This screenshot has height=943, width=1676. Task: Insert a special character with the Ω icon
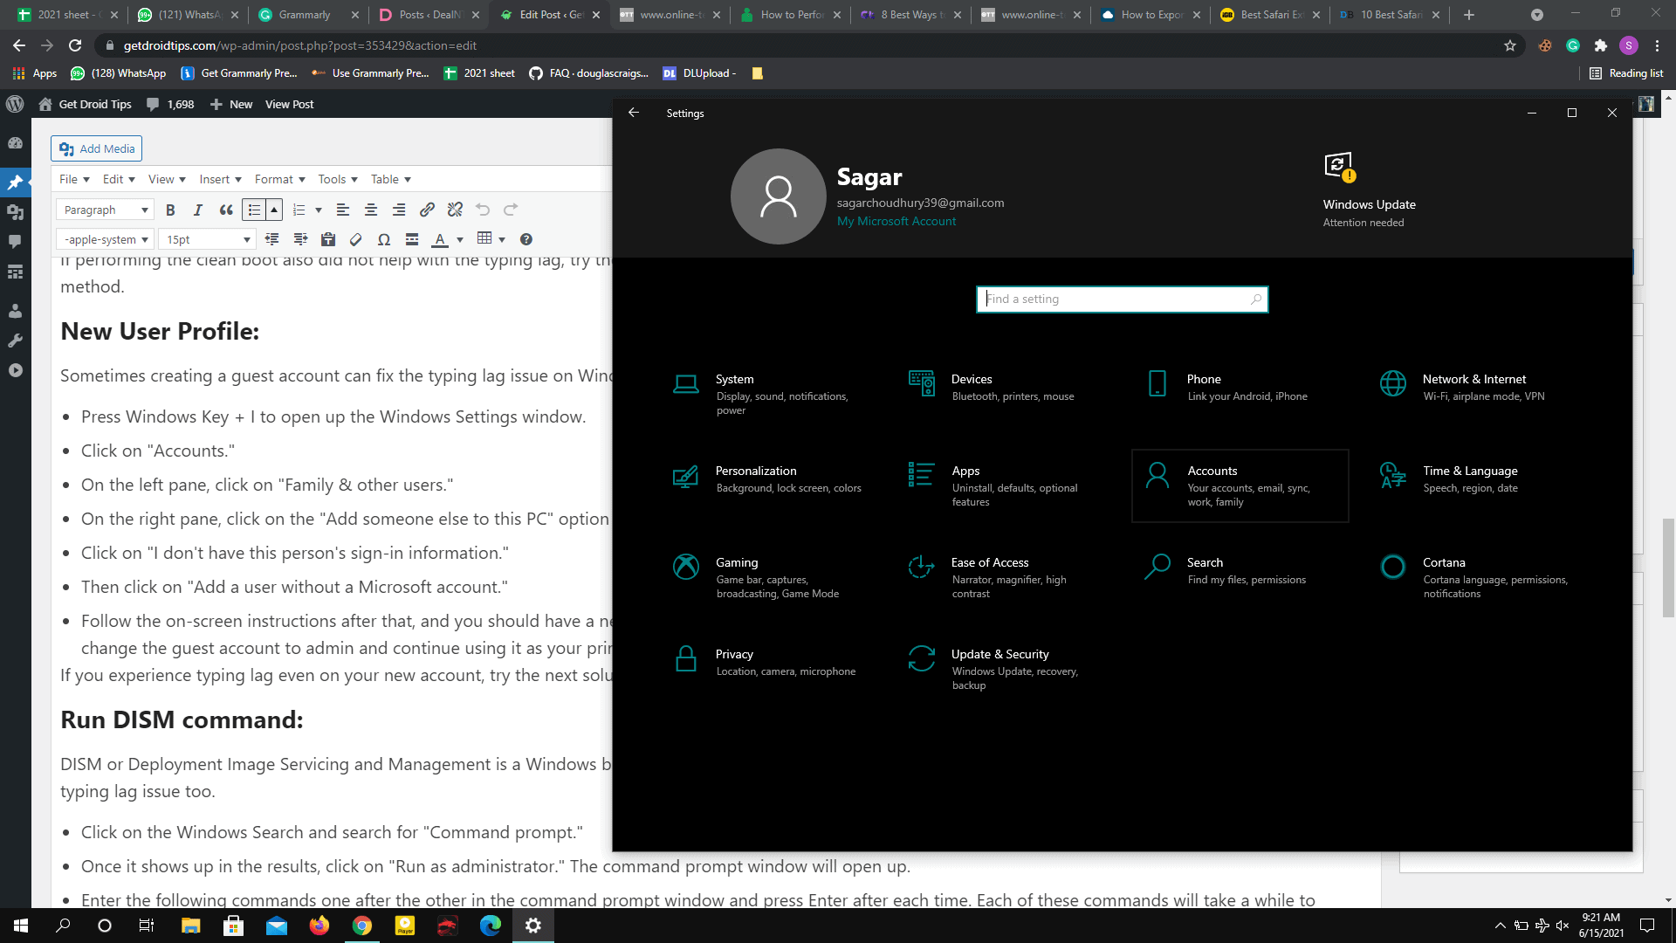pyautogui.click(x=384, y=238)
